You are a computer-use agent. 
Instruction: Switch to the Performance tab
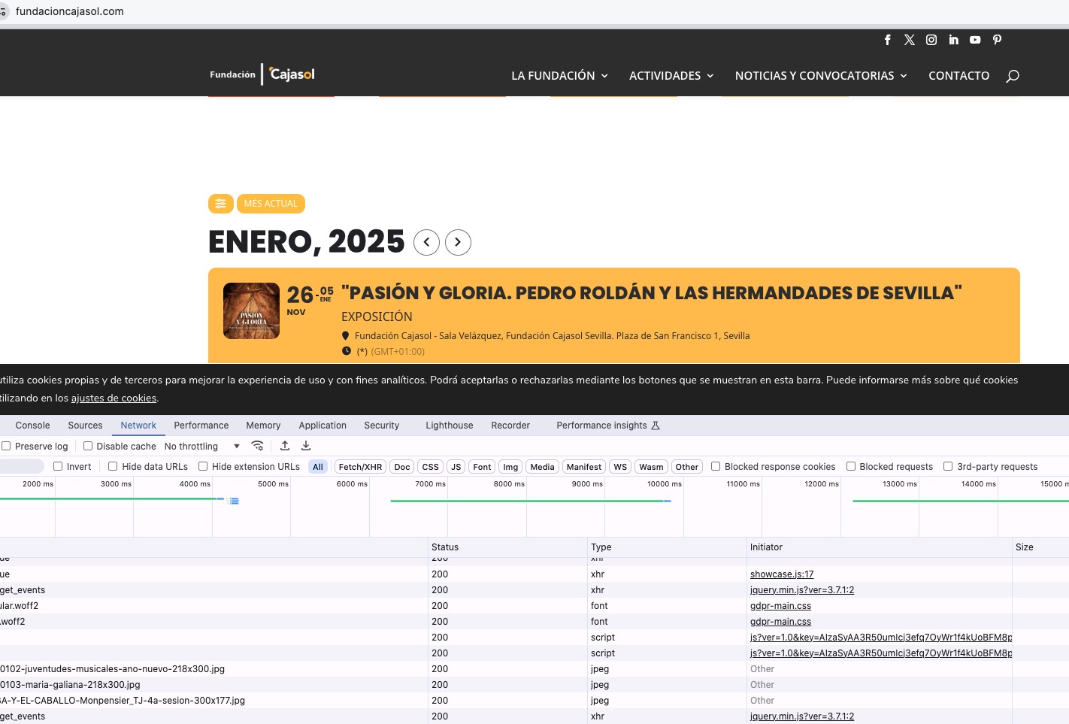(201, 426)
